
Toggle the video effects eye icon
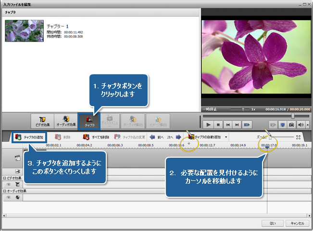tap(9, 184)
